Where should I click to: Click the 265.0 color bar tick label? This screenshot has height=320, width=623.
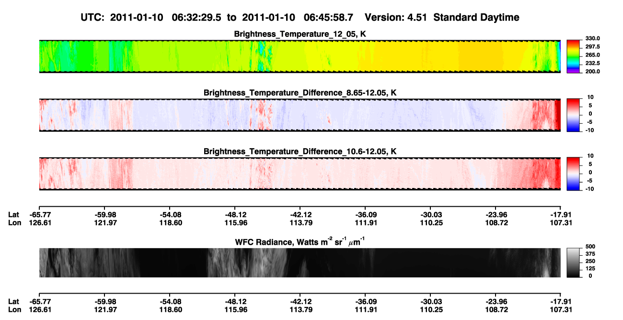coord(593,55)
